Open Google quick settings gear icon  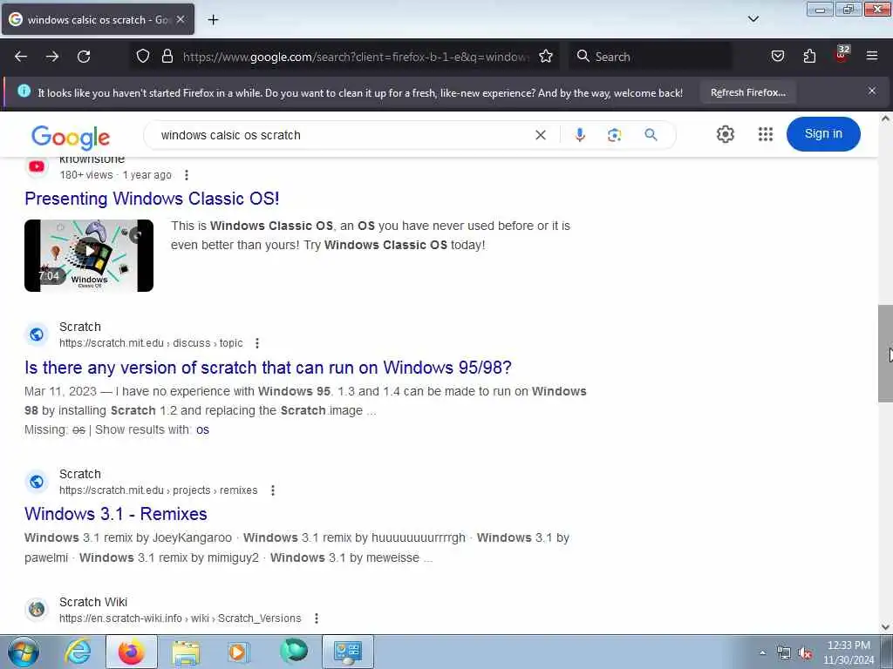725,134
